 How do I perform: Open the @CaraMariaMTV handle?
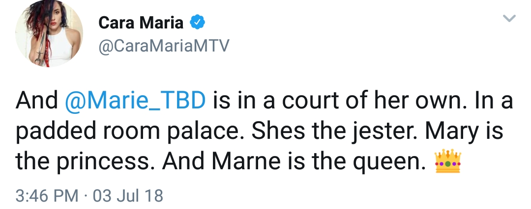click(x=164, y=46)
